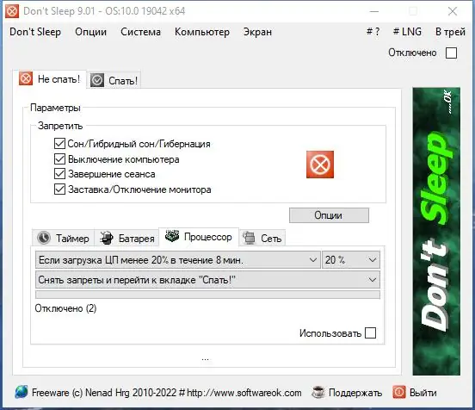The width and height of the screenshot is (475, 410).
Task: Open the Don't Sleep menu
Action: [35, 32]
